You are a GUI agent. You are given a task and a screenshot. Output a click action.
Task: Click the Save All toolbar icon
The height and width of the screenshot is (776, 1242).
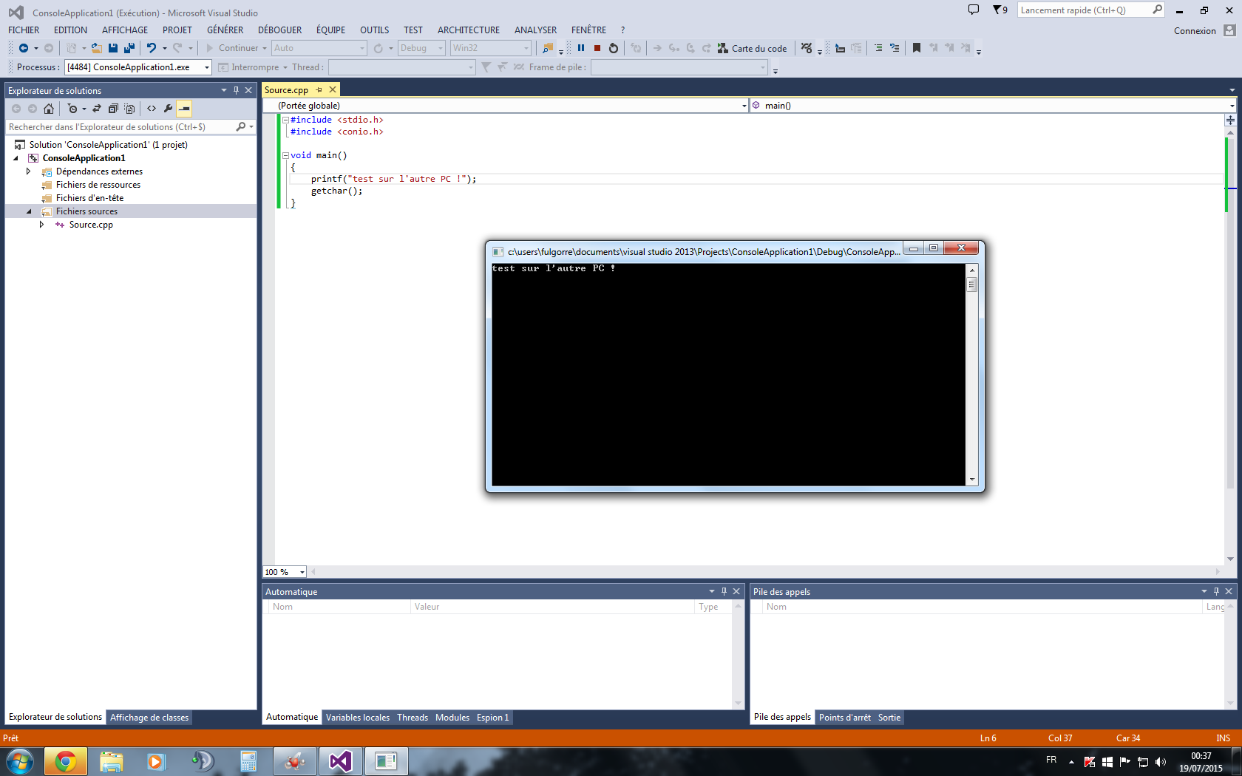click(129, 48)
